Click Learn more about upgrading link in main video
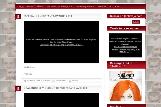 click(x=61, y=45)
